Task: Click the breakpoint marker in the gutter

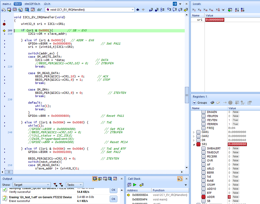Action: tap(4, 24)
